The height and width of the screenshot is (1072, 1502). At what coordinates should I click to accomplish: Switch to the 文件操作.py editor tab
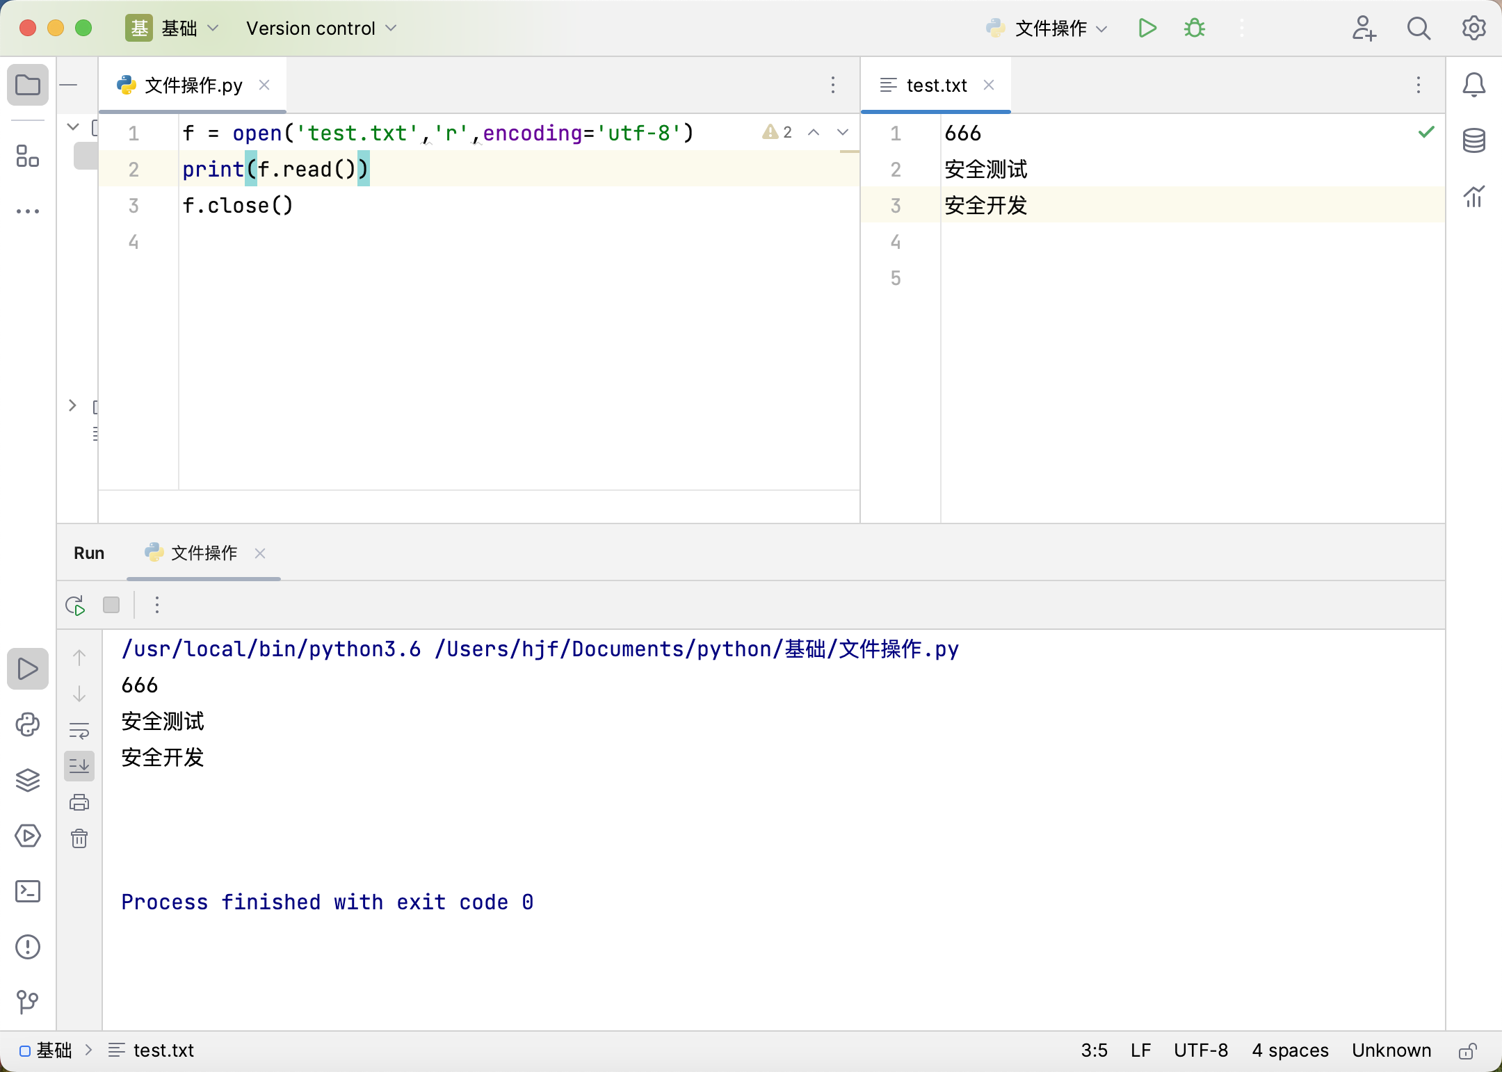(x=193, y=86)
